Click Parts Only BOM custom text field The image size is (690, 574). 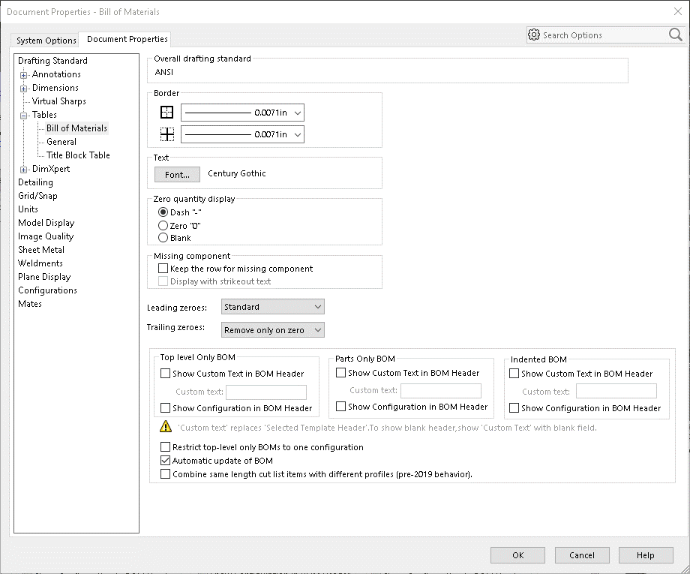441,390
